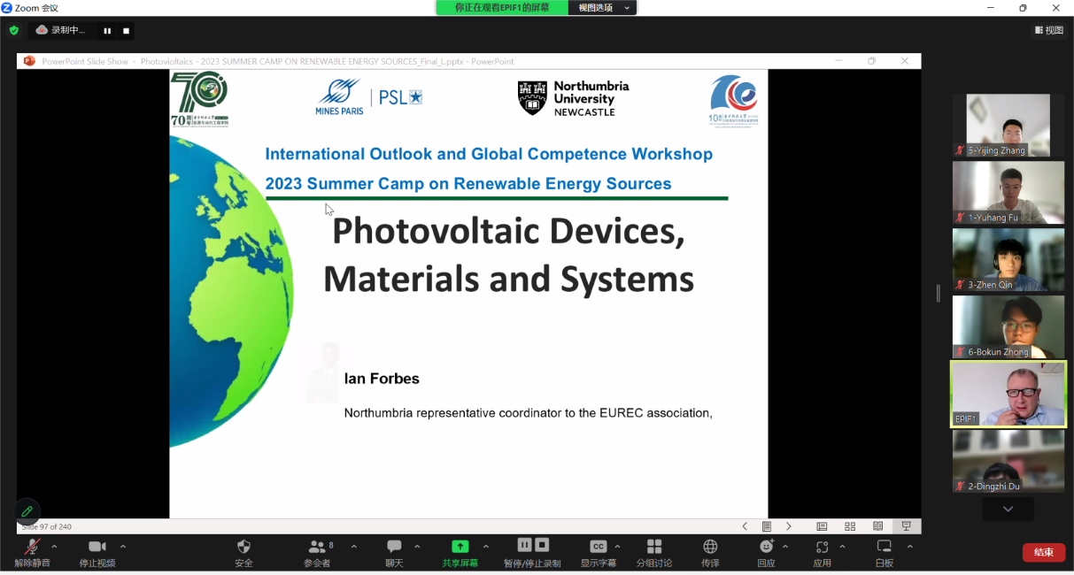1074x575 pixels.
Task: Open the 视图 view menu at top right
Action: pyautogui.click(x=1049, y=30)
